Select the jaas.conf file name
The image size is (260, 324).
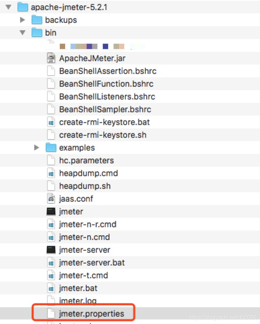click(76, 199)
